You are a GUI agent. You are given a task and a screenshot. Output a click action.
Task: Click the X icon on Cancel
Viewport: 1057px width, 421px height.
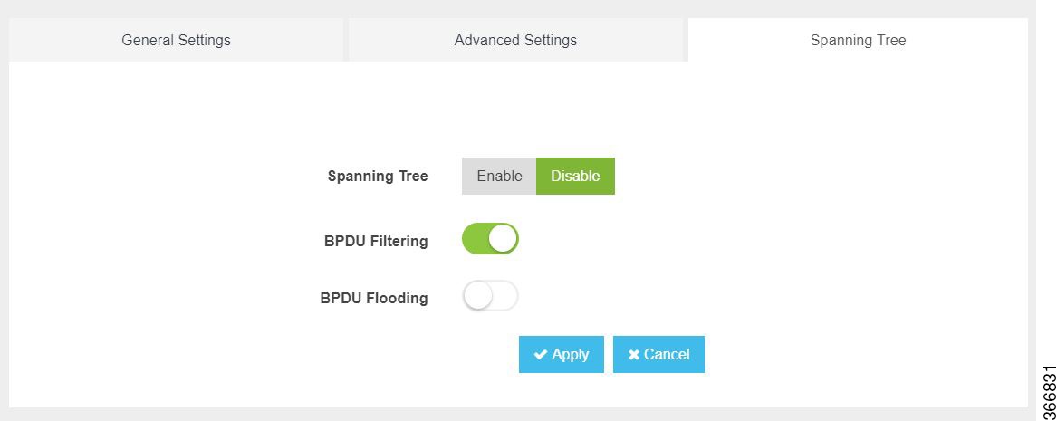[634, 354]
